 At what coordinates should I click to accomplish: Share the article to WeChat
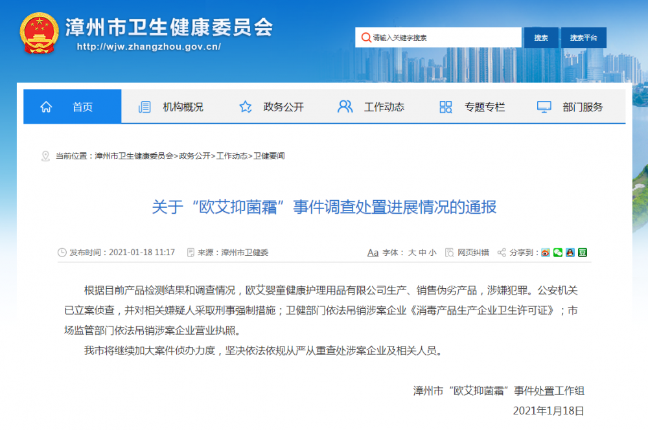pyautogui.click(x=558, y=253)
